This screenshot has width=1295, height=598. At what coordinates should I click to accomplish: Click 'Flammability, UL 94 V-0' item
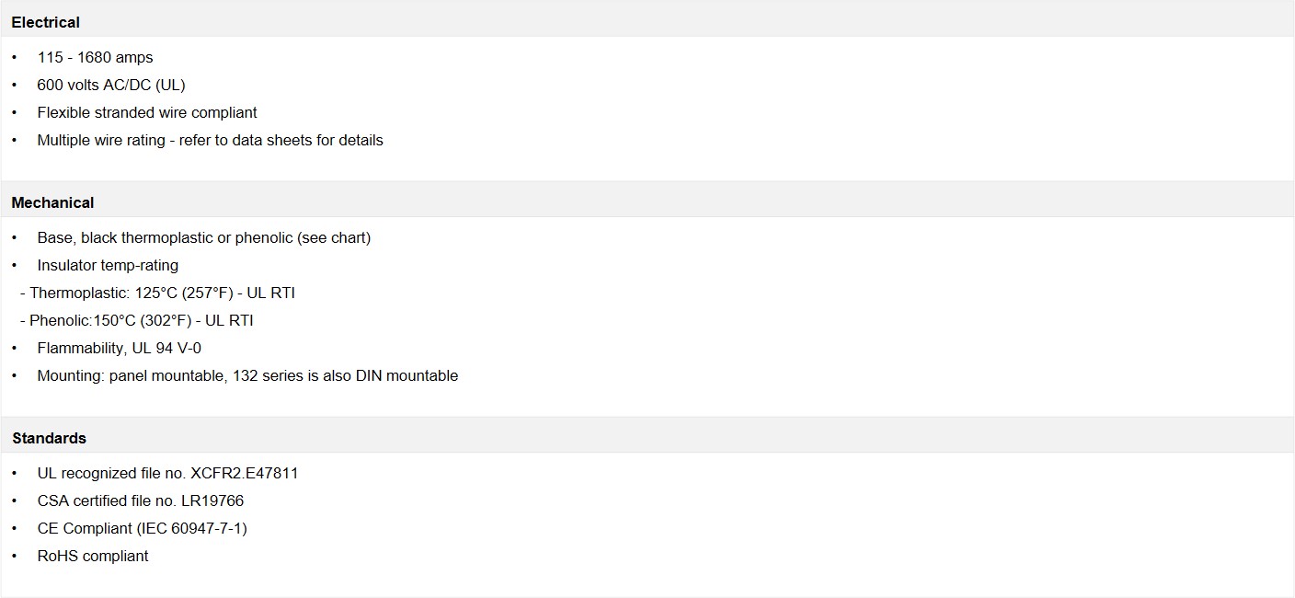point(119,348)
